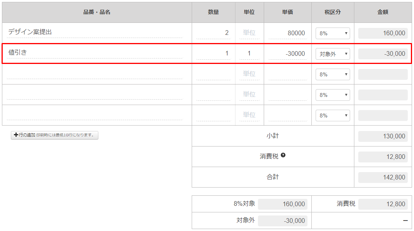Image resolution: width=414 pixels, height=231 pixels.
Task: Click empty unit price in fifth row
Action: pyautogui.click(x=288, y=115)
